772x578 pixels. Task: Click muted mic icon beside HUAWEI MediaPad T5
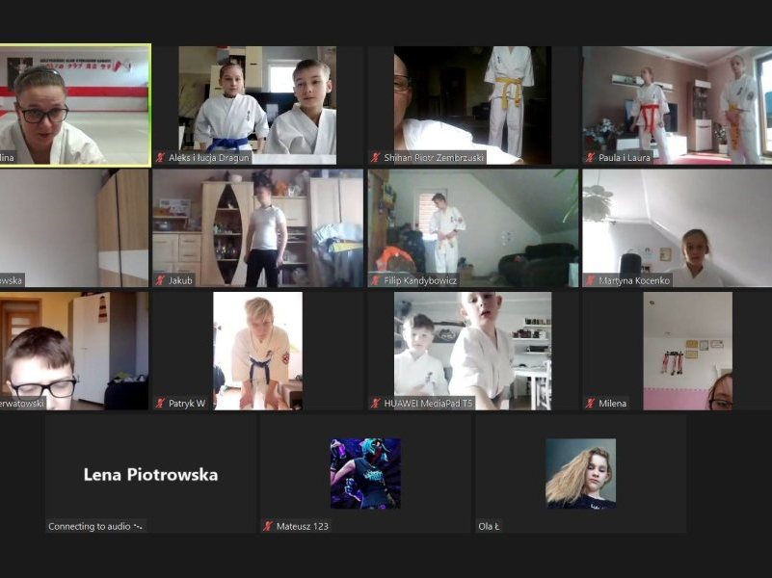[375, 404]
